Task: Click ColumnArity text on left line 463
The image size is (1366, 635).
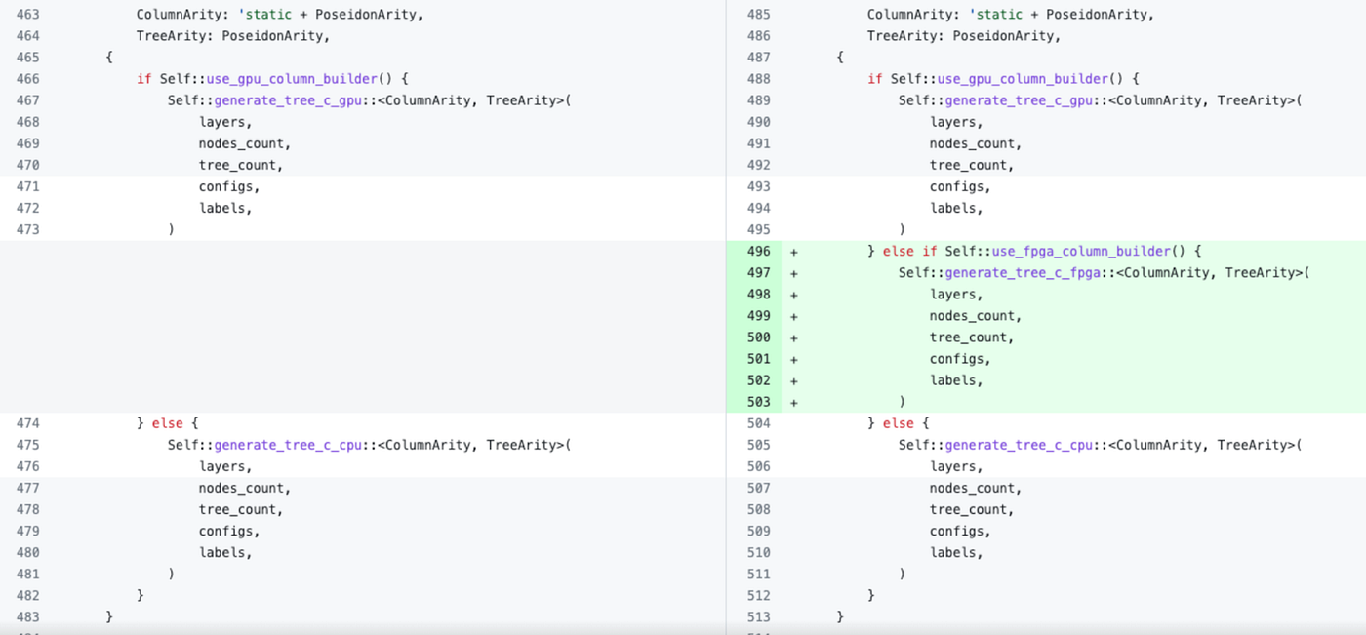Action: 179,15
